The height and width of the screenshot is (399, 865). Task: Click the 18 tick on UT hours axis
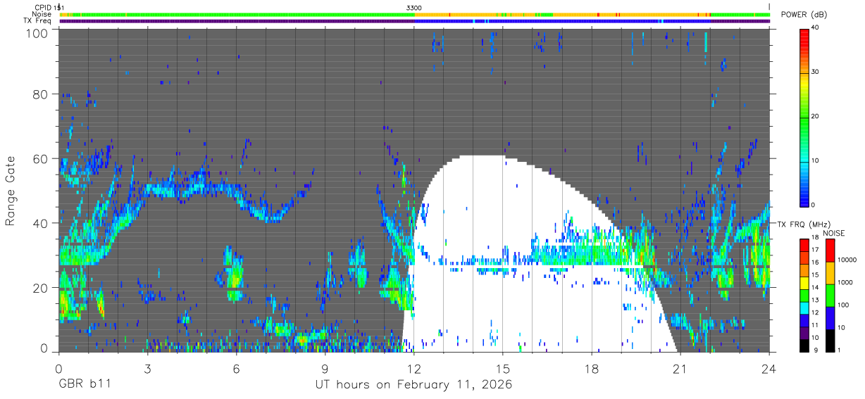pos(592,369)
